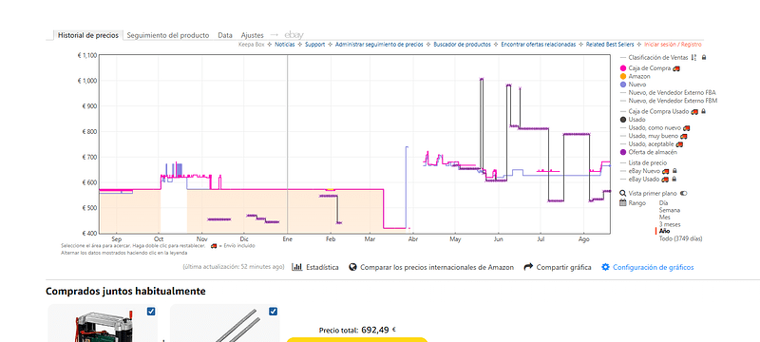
Task: Open the Related Best Sellers link
Action: 610,45
